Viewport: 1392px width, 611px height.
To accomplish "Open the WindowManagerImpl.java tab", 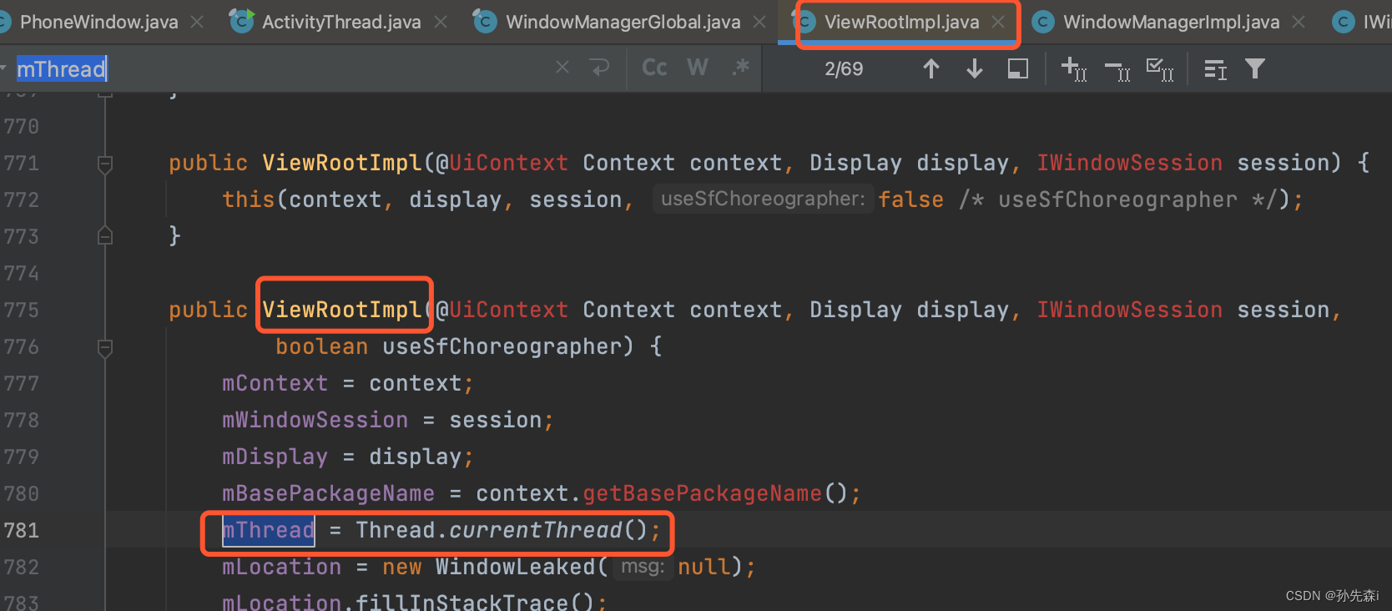I will pyautogui.click(x=1171, y=22).
